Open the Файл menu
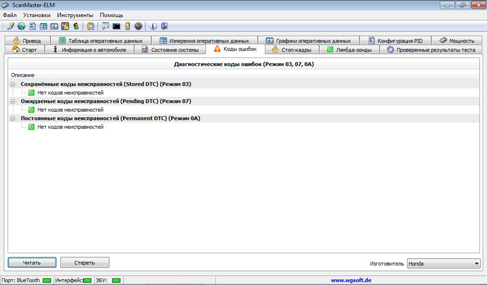Screen dimensions: 487x285 click(10, 15)
